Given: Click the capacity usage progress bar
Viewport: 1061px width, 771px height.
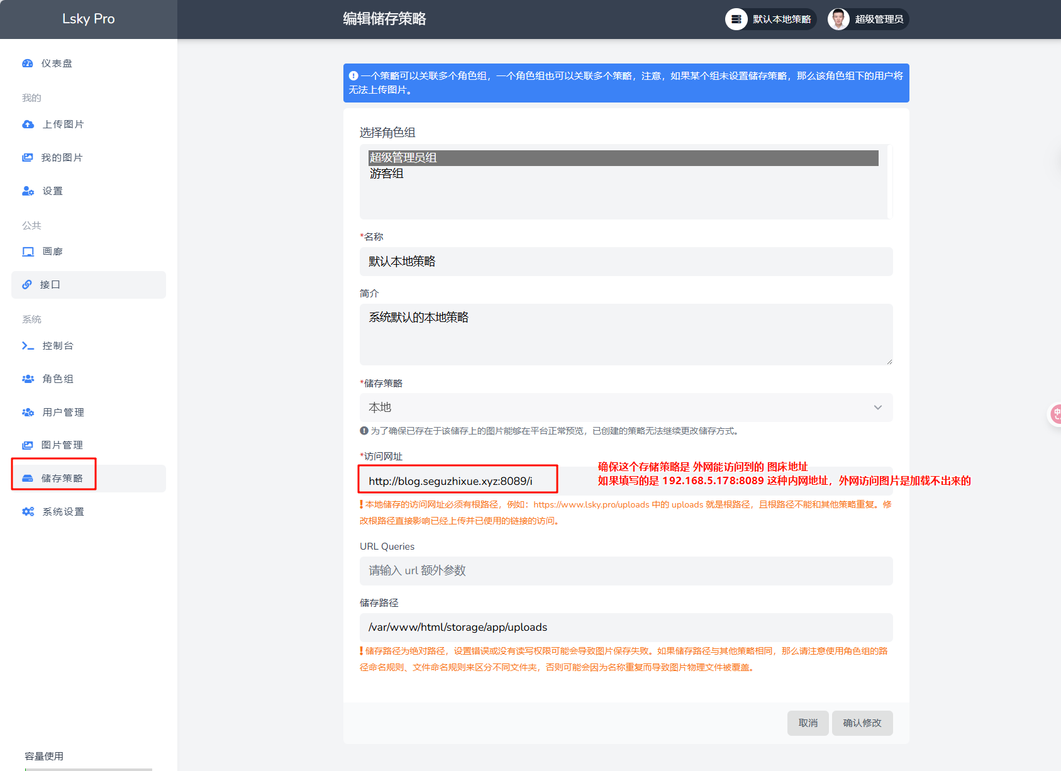Looking at the screenshot, I should 88,768.
